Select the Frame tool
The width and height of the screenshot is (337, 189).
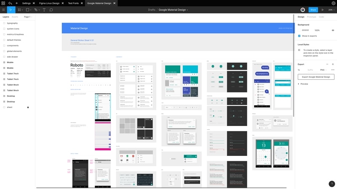tap(19, 10)
